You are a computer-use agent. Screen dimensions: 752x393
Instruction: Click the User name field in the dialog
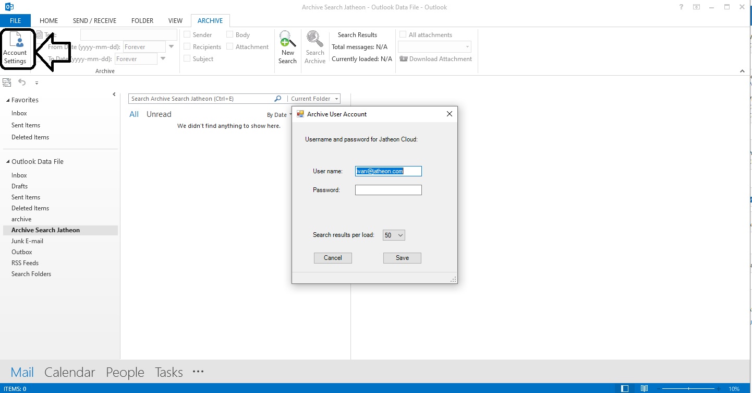click(389, 171)
